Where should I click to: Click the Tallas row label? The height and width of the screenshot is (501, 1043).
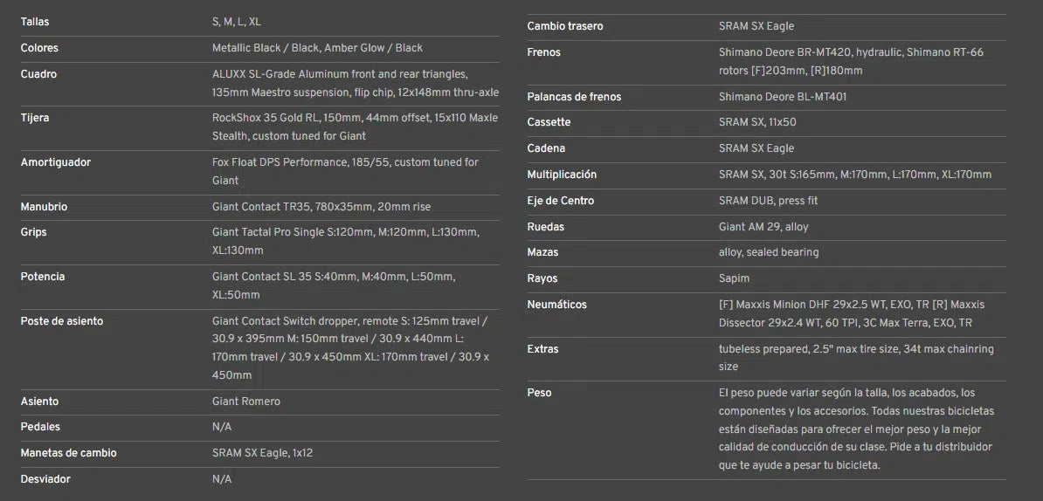point(36,22)
